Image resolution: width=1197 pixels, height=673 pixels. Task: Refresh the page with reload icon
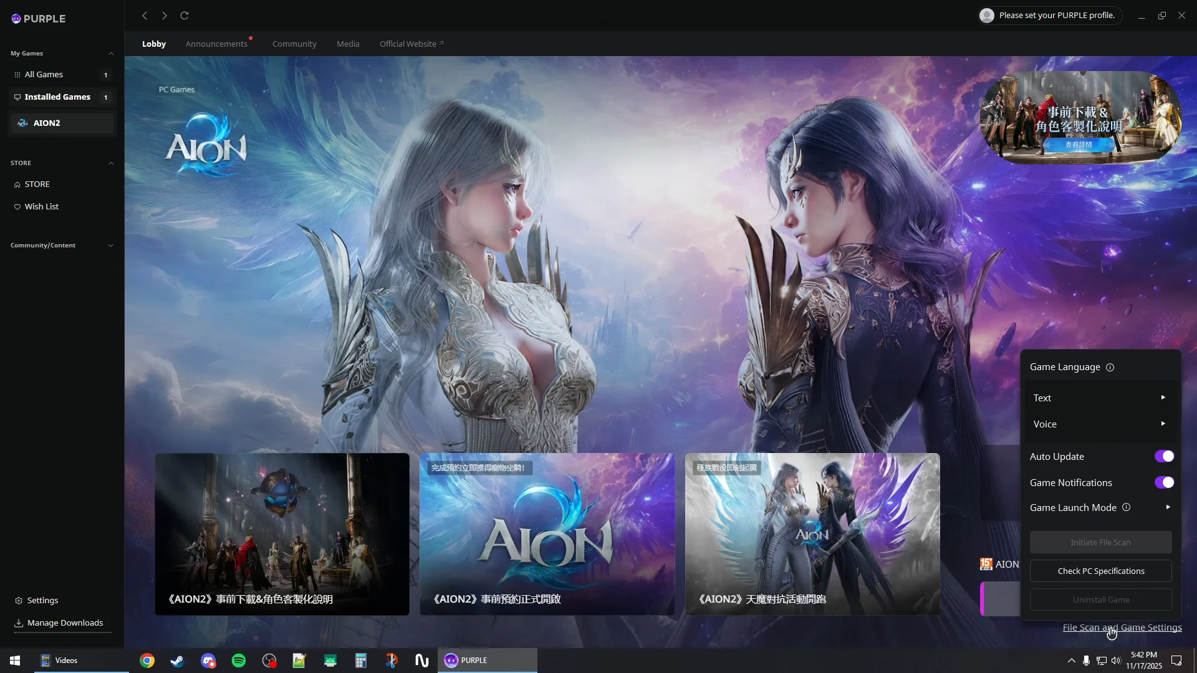pyautogui.click(x=185, y=16)
